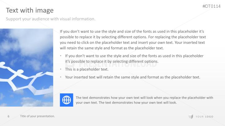Click the intro paragraph starting 'If you don't want'
This screenshot has height=126, width=225.
point(132,40)
